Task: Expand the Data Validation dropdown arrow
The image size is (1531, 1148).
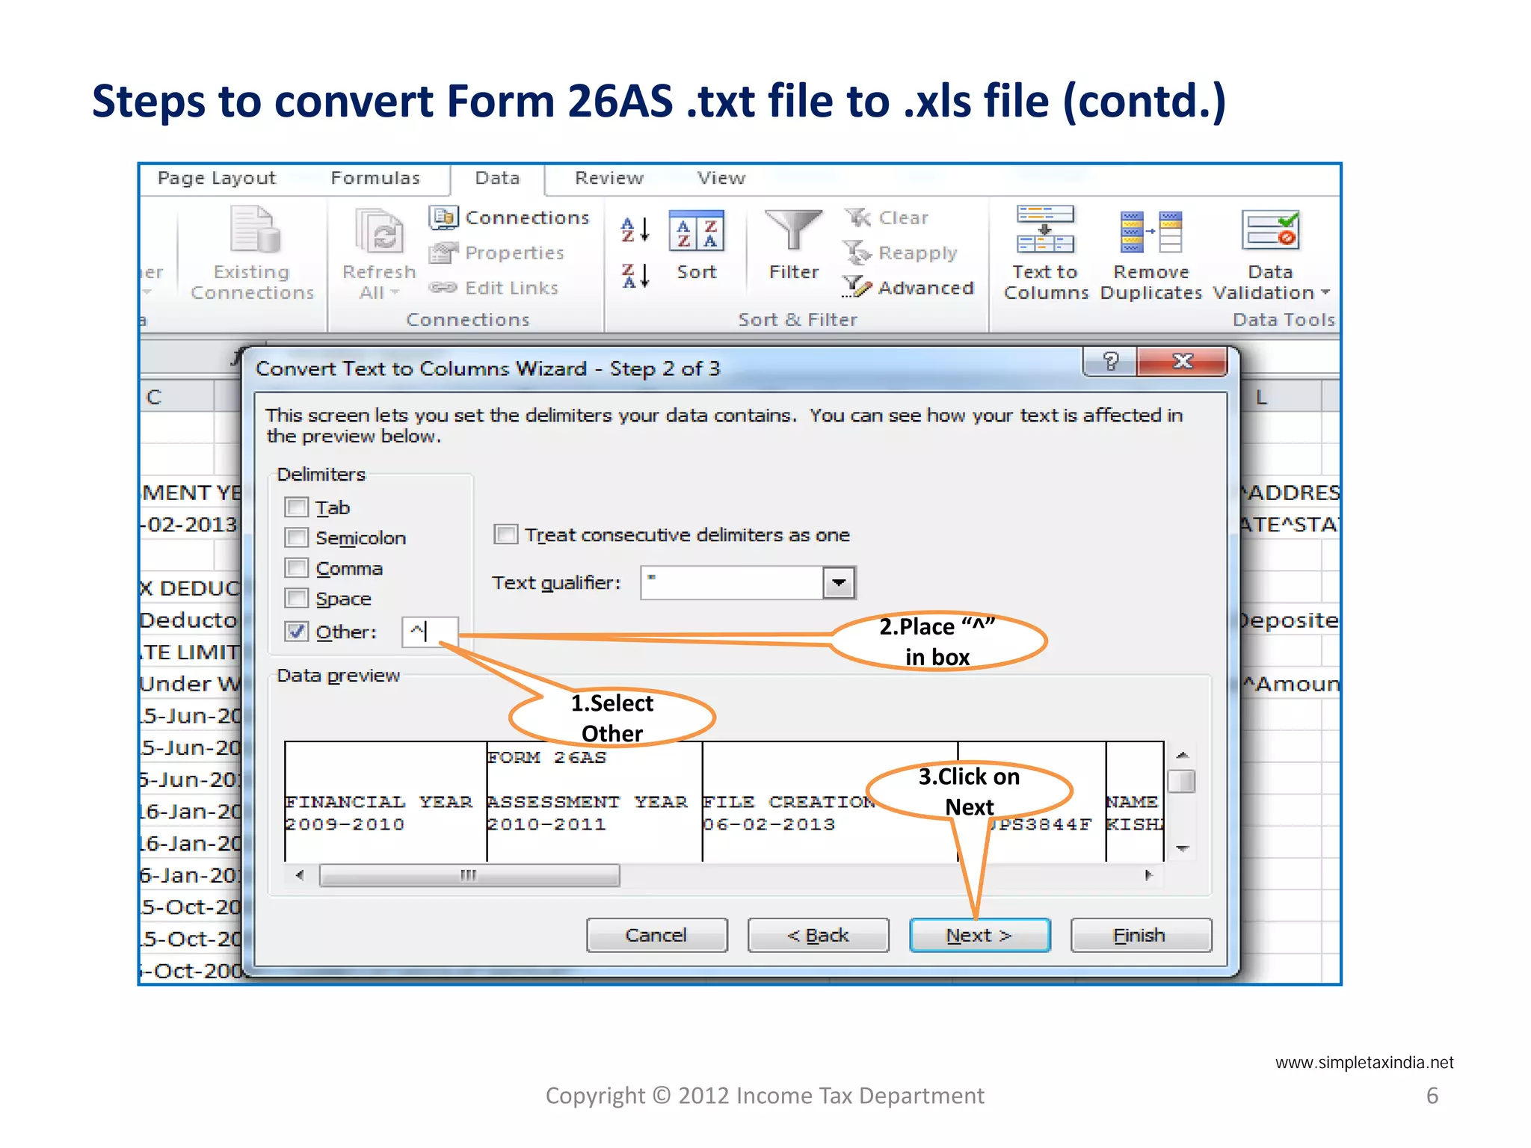Action: click(1325, 292)
